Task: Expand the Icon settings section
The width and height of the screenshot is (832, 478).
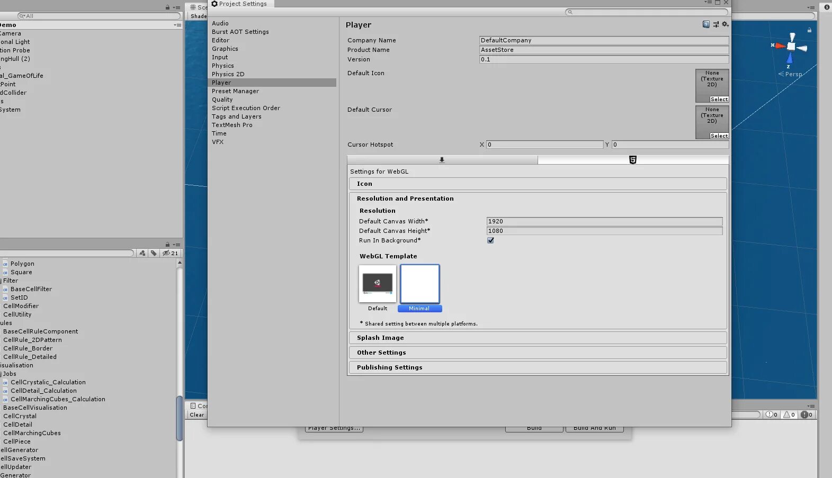Action: (x=538, y=184)
